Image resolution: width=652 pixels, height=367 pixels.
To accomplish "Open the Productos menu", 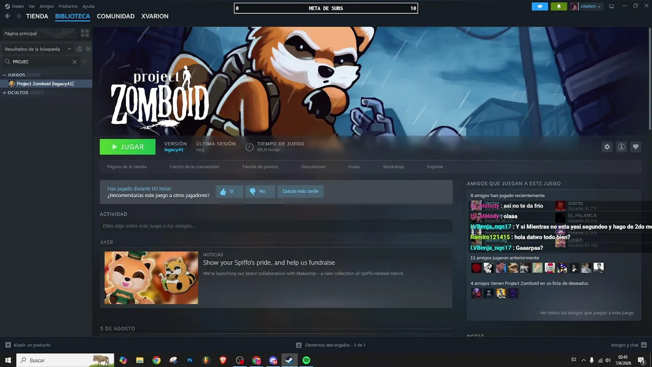I will click(68, 7).
